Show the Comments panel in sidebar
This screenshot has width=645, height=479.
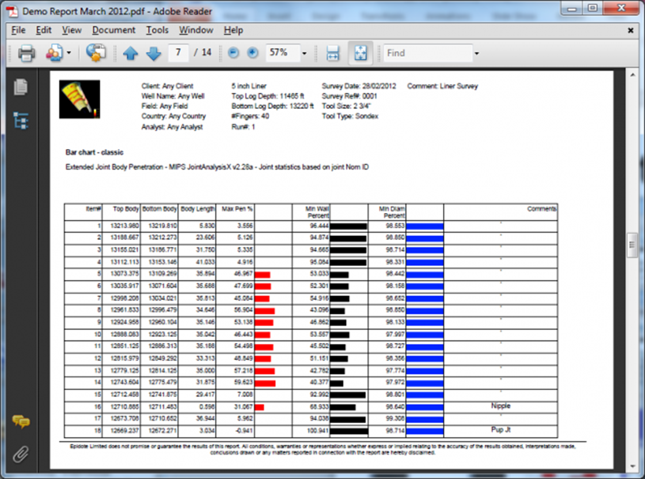(x=21, y=422)
